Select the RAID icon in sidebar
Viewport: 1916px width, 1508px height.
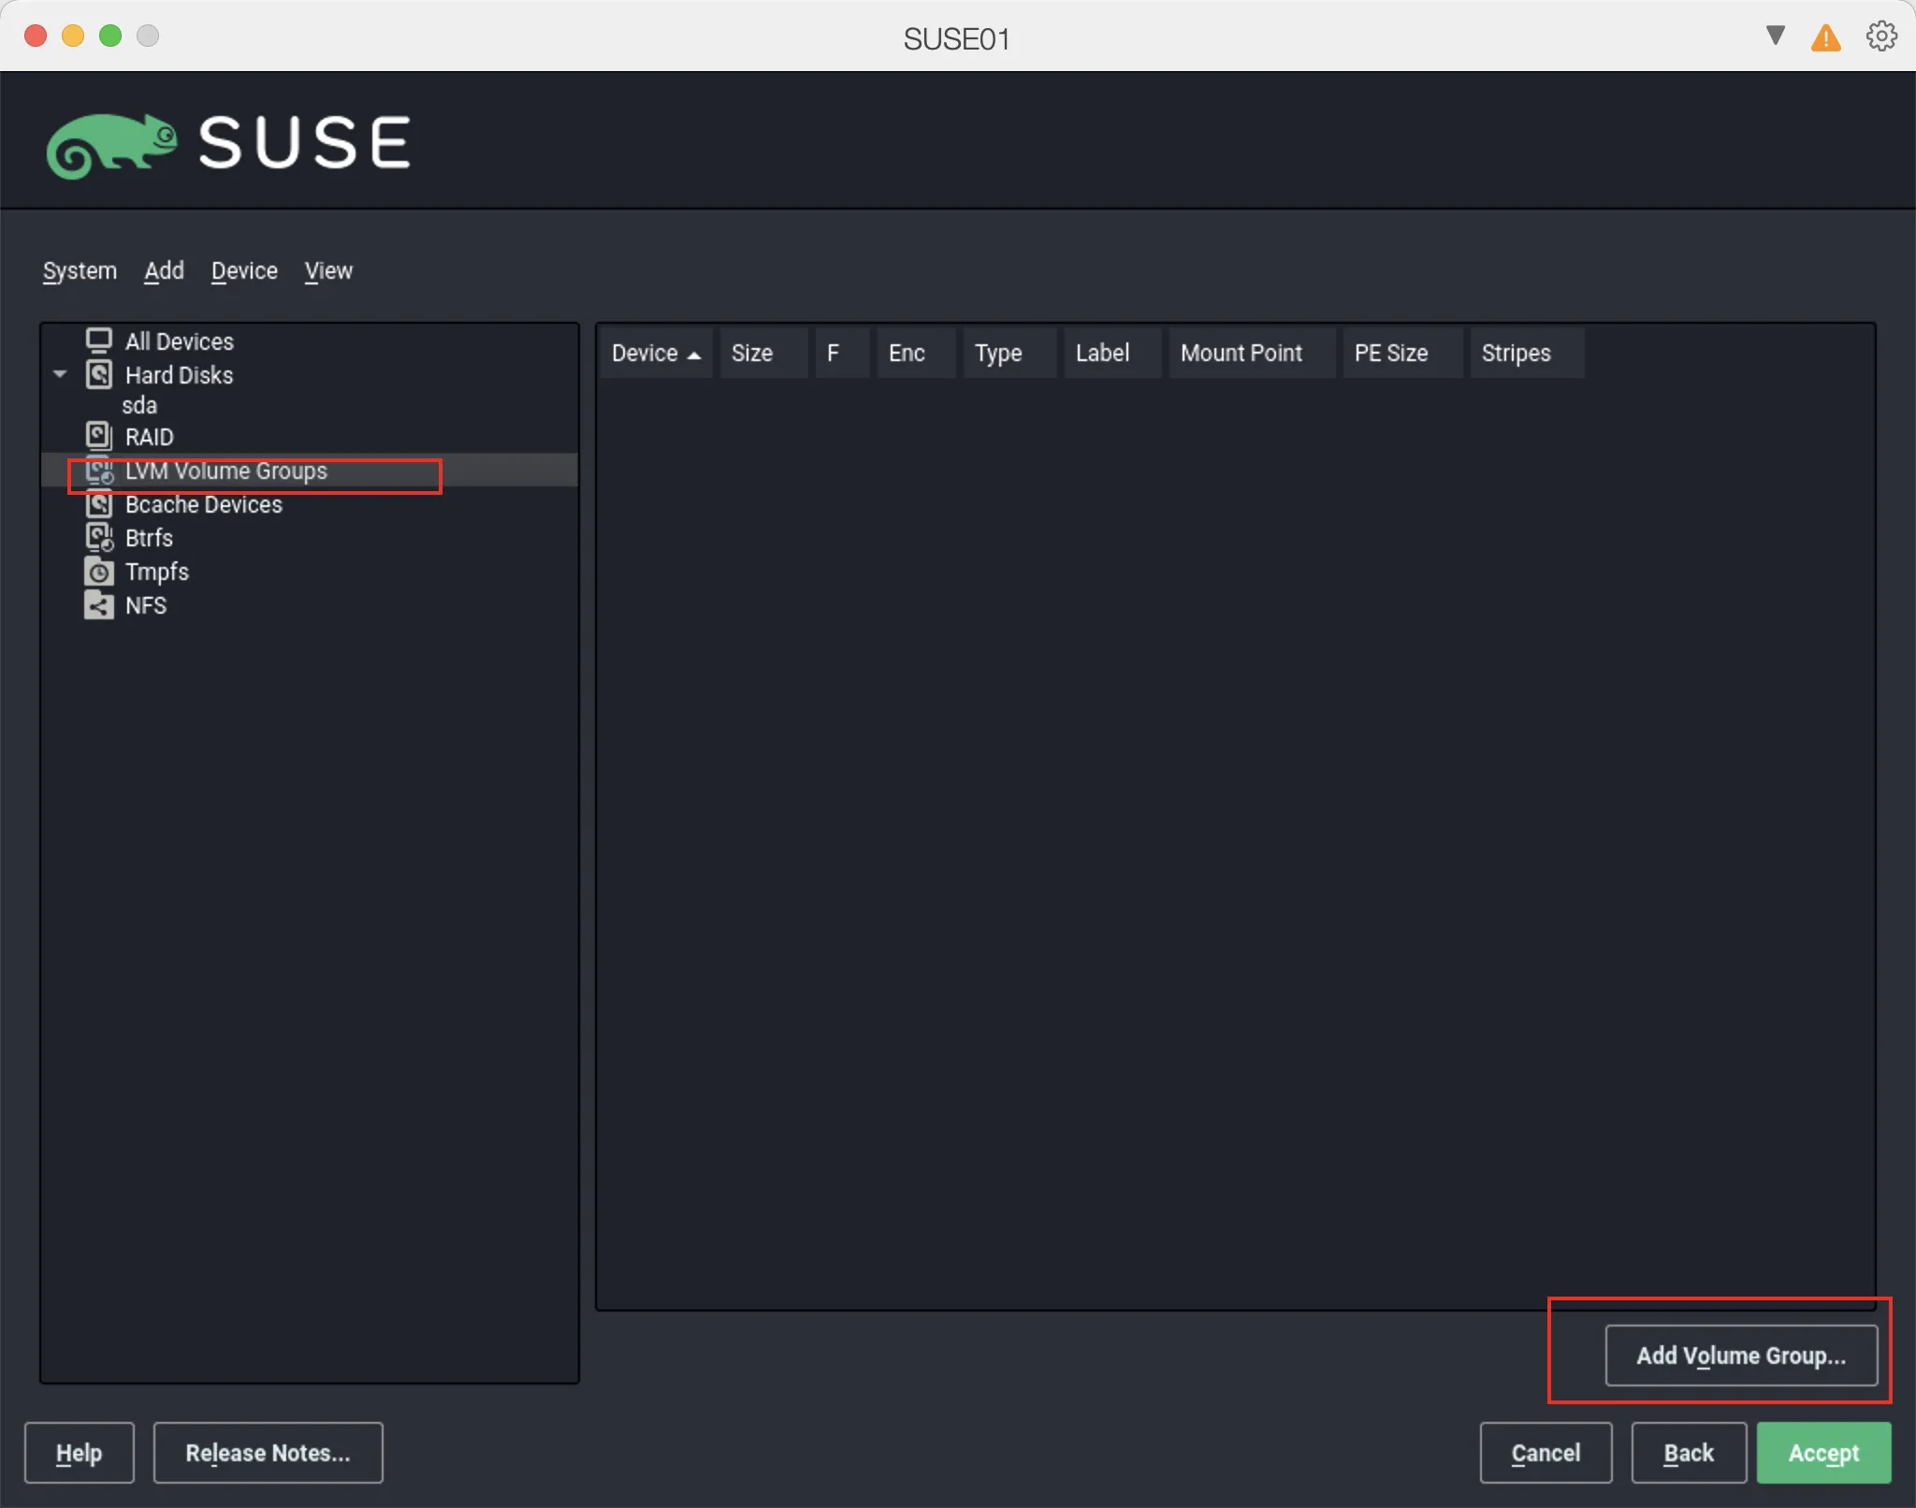click(100, 435)
